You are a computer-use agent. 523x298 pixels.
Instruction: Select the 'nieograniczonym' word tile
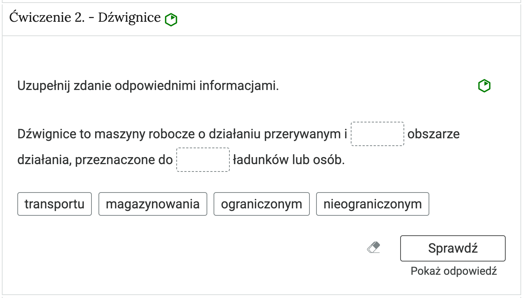(373, 204)
